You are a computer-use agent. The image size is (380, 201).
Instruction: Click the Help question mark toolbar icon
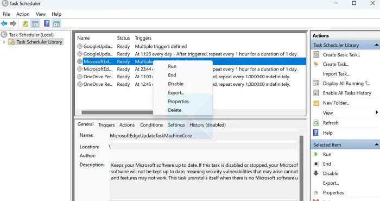click(47, 23)
